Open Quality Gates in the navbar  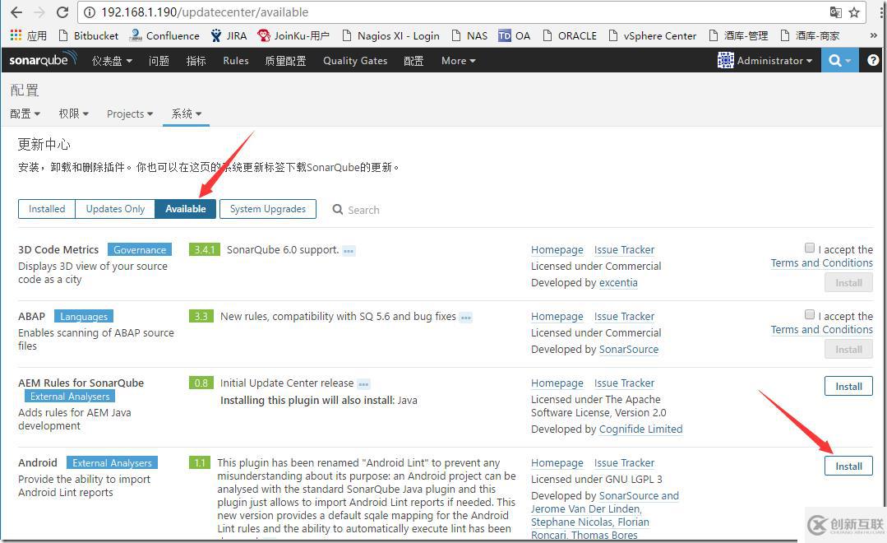coord(355,61)
